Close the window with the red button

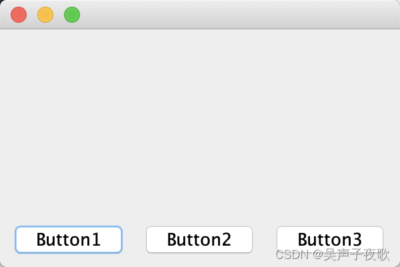click(19, 15)
